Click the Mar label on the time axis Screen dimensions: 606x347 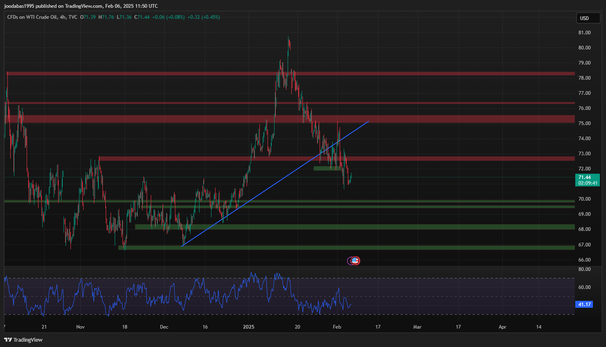pyautogui.click(x=417, y=327)
